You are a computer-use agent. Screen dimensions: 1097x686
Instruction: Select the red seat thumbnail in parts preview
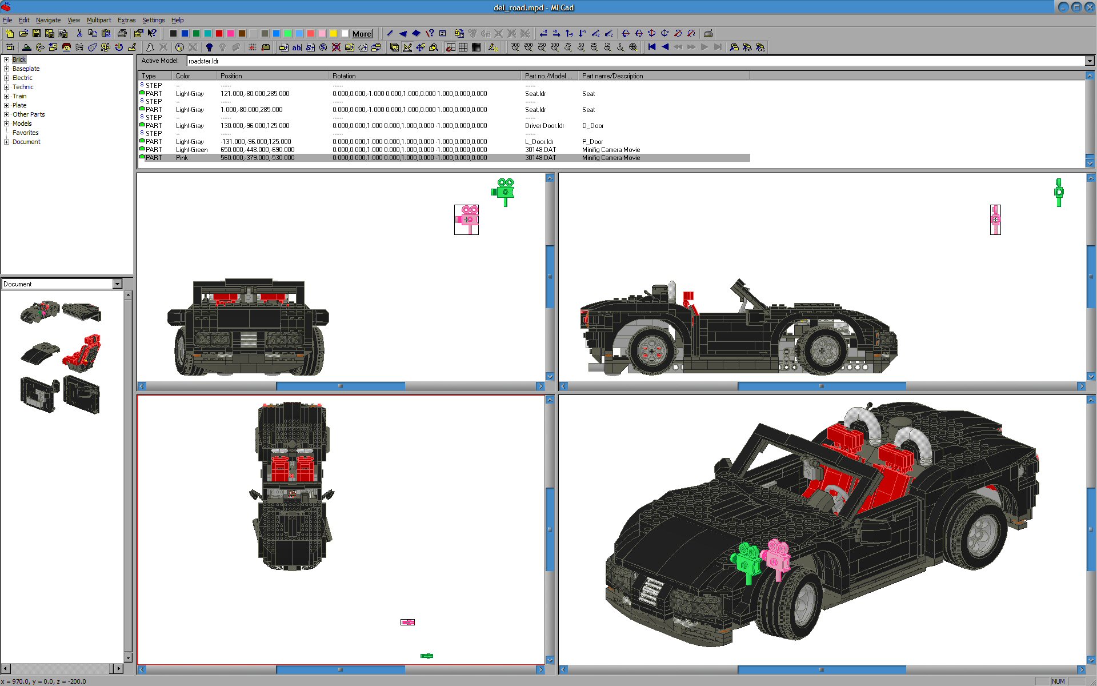click(83, 353)
